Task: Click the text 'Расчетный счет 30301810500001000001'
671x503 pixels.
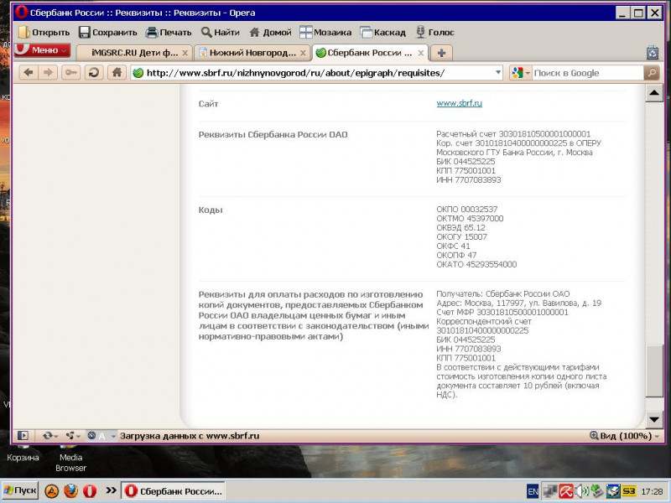Action: pos(513,134)
